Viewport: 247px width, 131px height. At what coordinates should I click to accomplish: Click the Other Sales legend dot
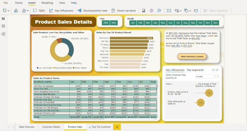(x=73, y=68)
